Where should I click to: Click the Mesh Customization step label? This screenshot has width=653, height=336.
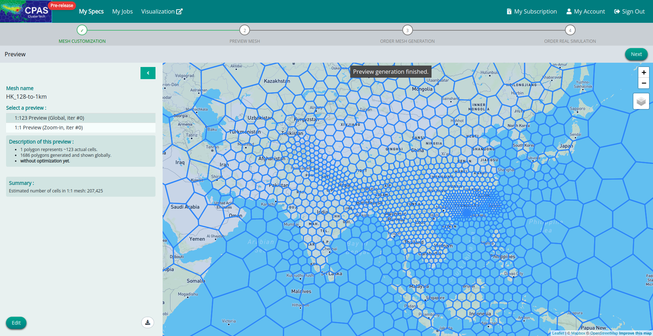[82, 41]
